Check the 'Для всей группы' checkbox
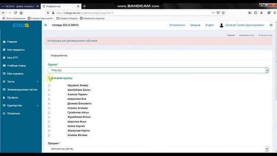 [x=49, y=78]
